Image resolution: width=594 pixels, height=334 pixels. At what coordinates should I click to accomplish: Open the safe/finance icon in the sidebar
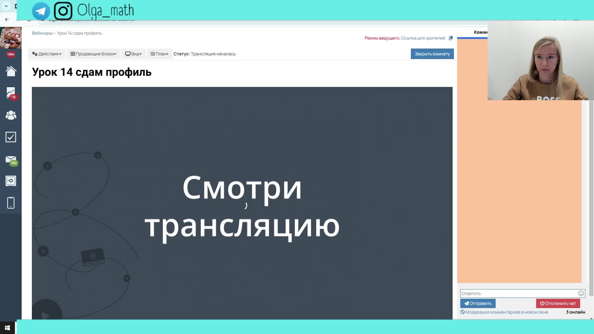pos(11,181)
